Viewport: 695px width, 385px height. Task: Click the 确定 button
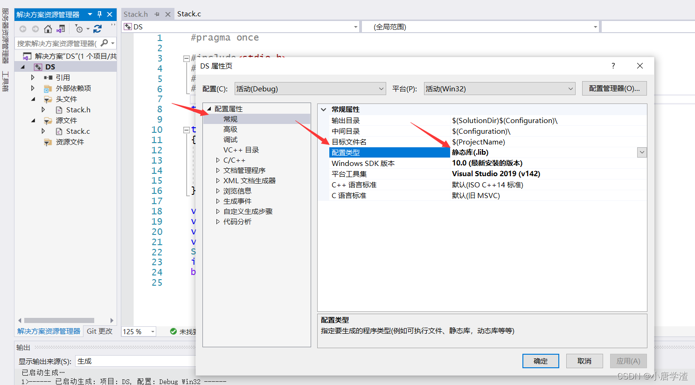(x=541, y=361)
